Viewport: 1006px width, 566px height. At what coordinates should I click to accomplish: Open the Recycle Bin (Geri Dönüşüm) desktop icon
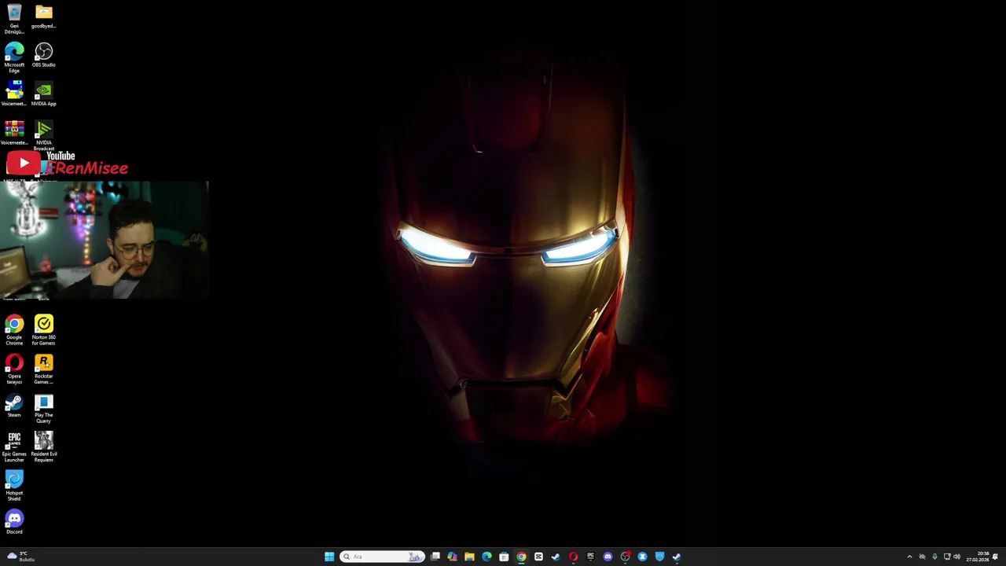[x=14, y=19]
